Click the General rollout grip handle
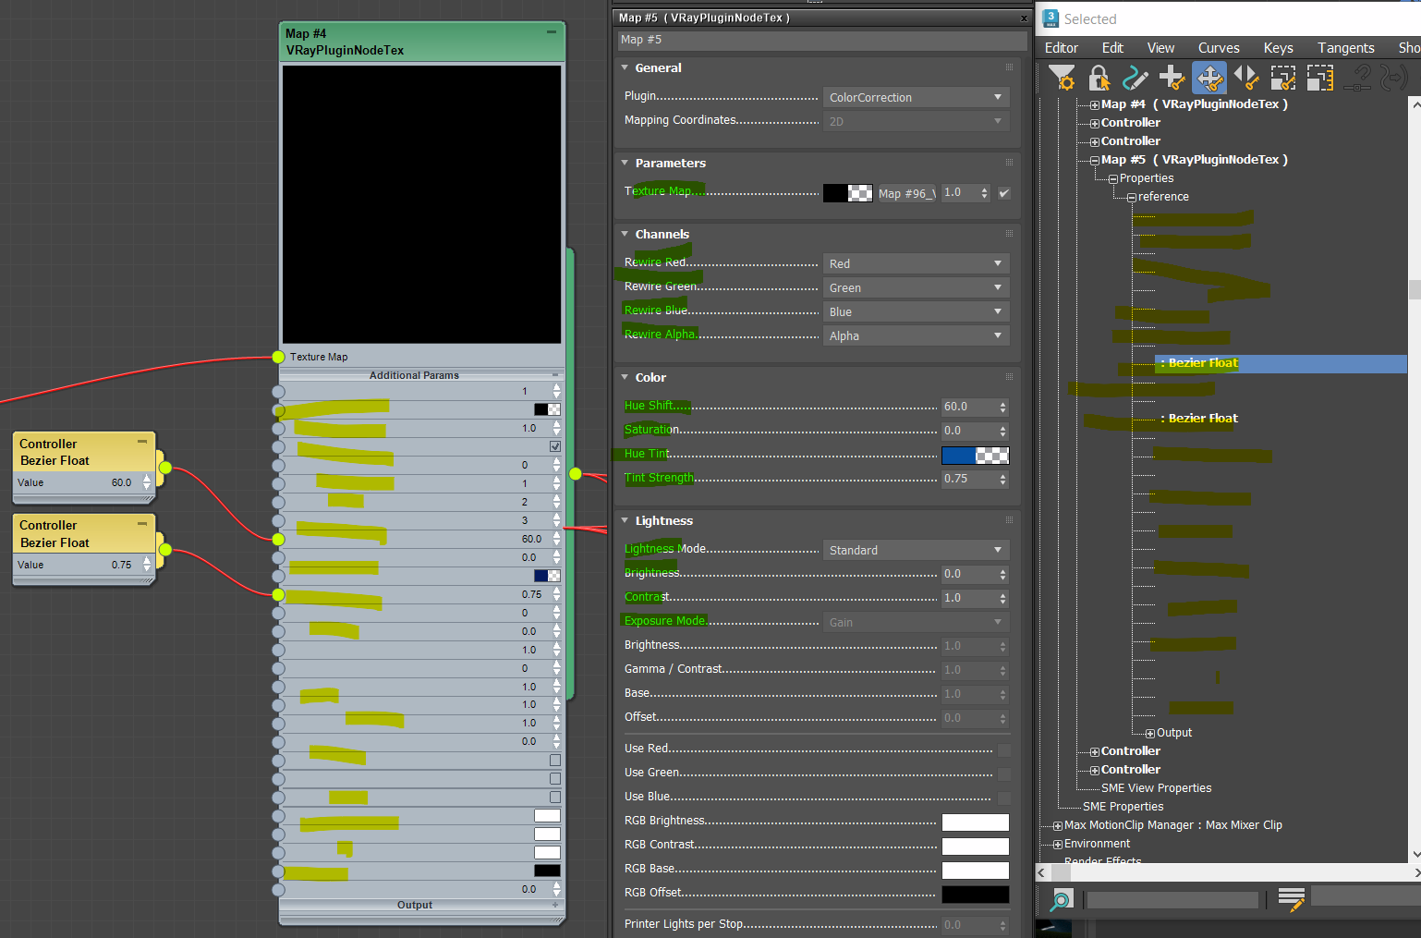This screenshot has width=1421, height=938. tap(1009, 67)
